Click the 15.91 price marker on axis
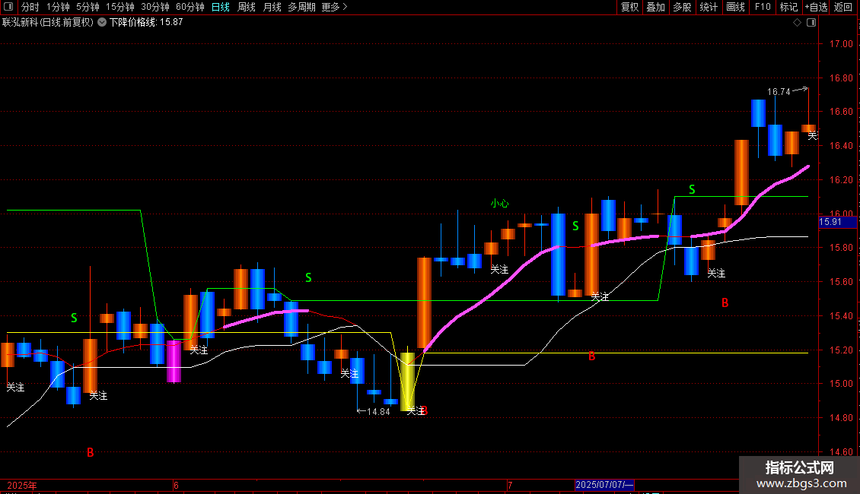860x494 pixels. 837,222
